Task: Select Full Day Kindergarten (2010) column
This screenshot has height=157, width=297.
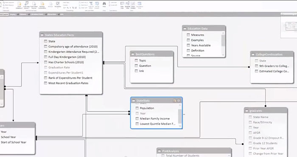Action: (x=67, y=57)
